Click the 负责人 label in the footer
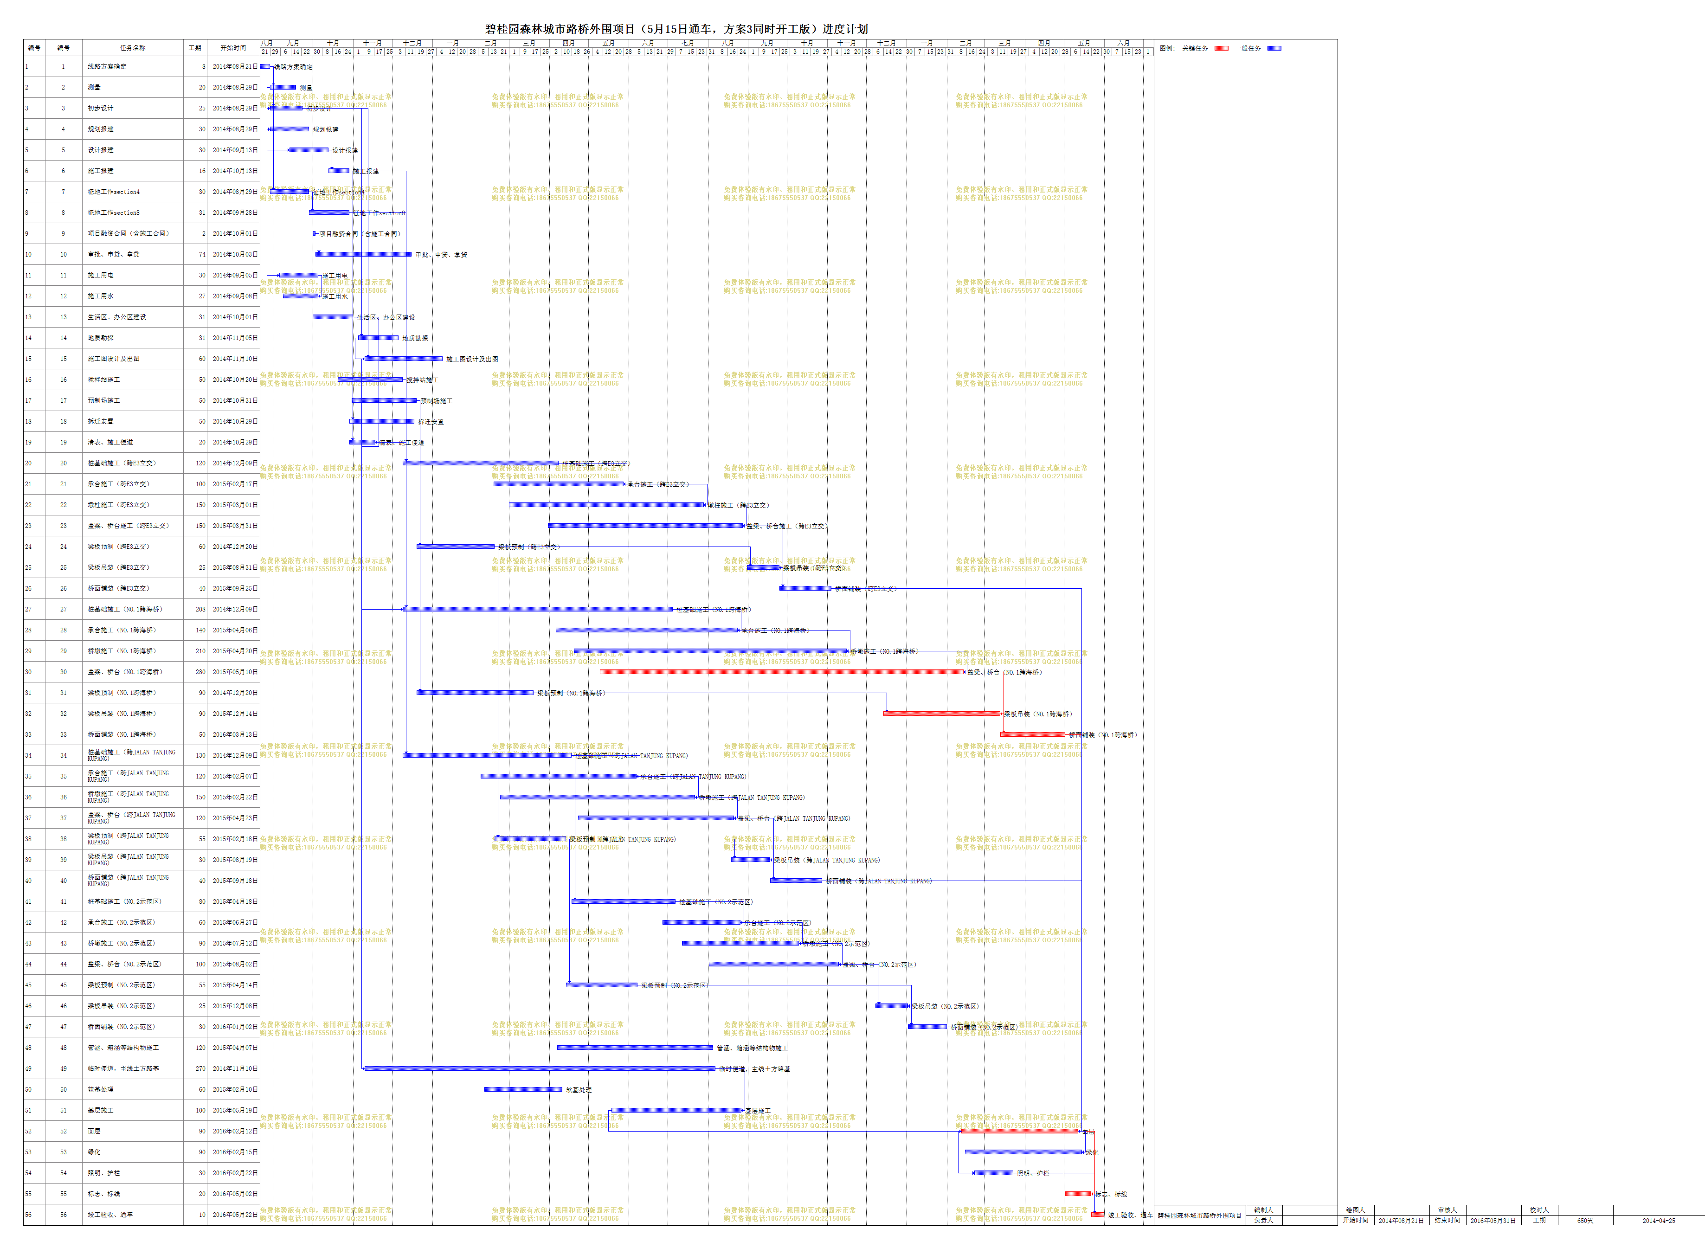1705x1248 pixels. (1264, 1221)
